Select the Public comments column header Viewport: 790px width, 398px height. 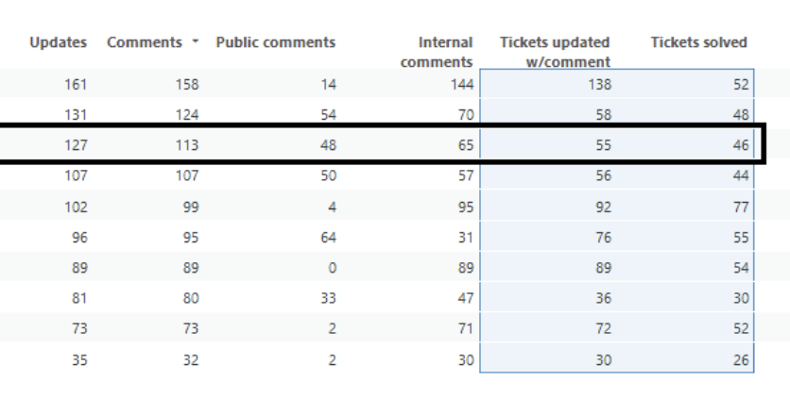pyautogui.click(x=275, y=42)
